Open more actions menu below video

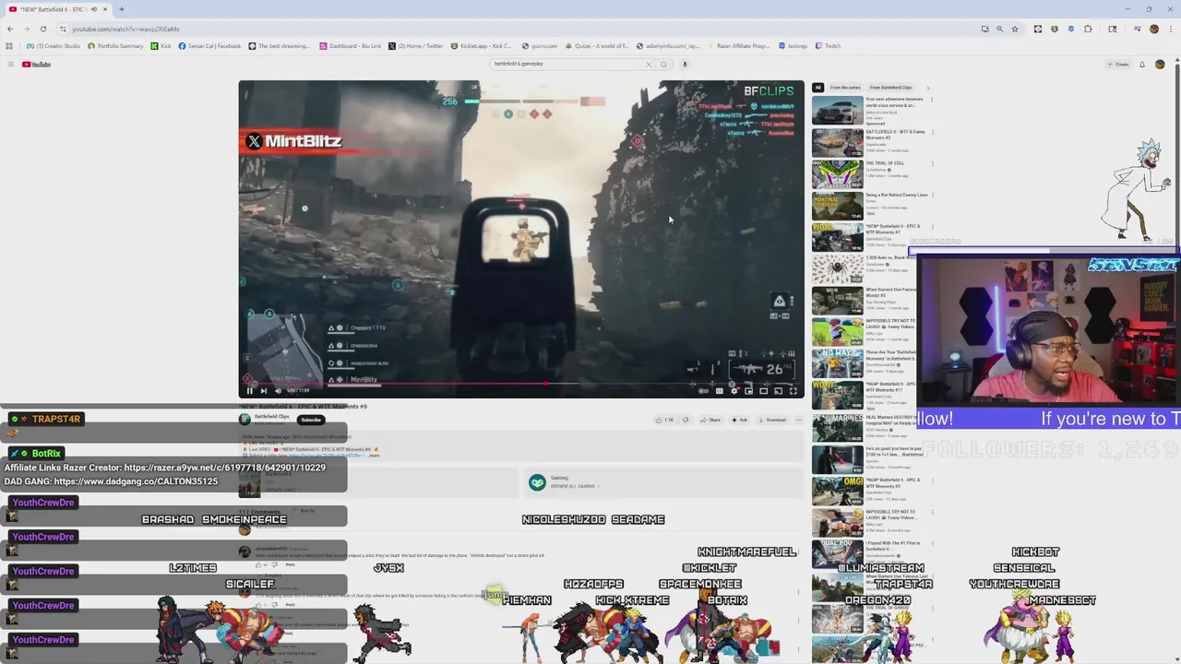click(799, 420)
